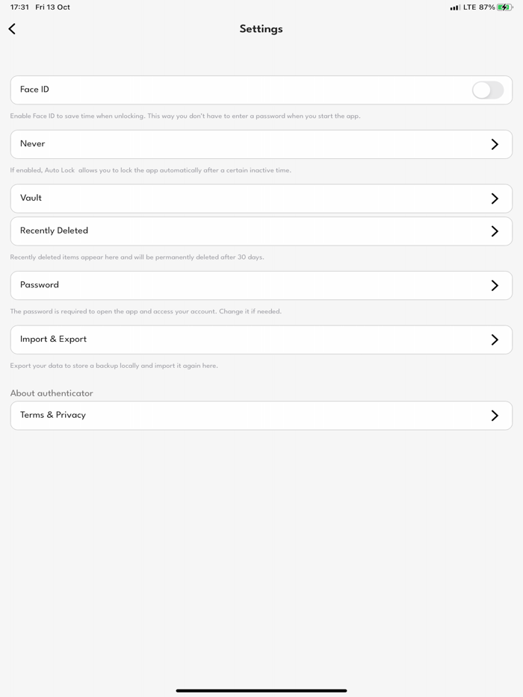
Task: Open the Password row chevron
Action: [x=495, y=284]
